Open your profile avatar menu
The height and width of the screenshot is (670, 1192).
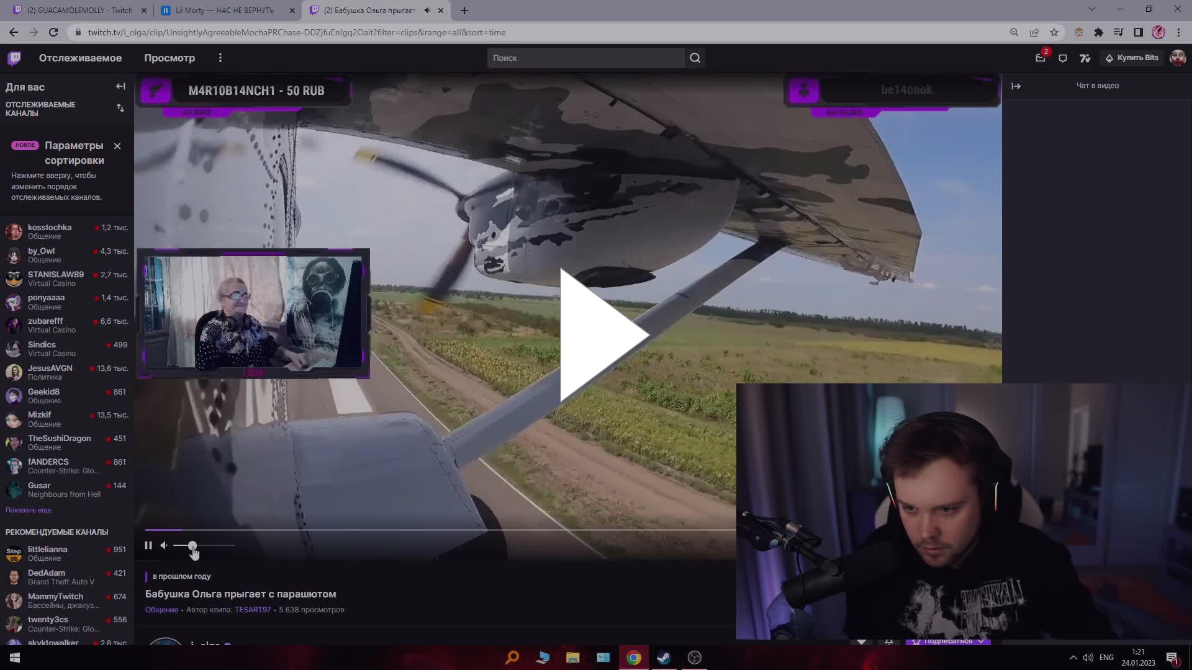tap(1177, 58)
